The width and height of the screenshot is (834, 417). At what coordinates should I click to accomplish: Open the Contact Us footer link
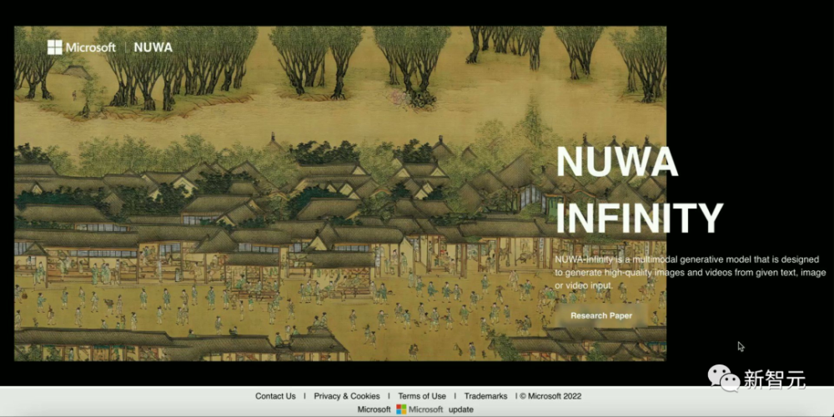click(275, 396)
